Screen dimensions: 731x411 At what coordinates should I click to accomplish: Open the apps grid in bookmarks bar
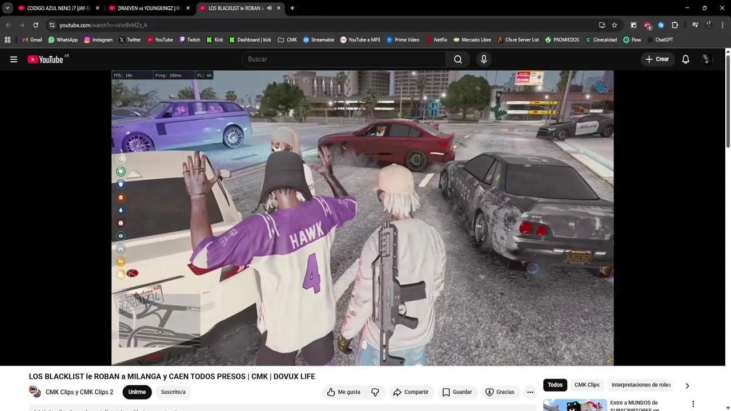(x=7, y=40)
